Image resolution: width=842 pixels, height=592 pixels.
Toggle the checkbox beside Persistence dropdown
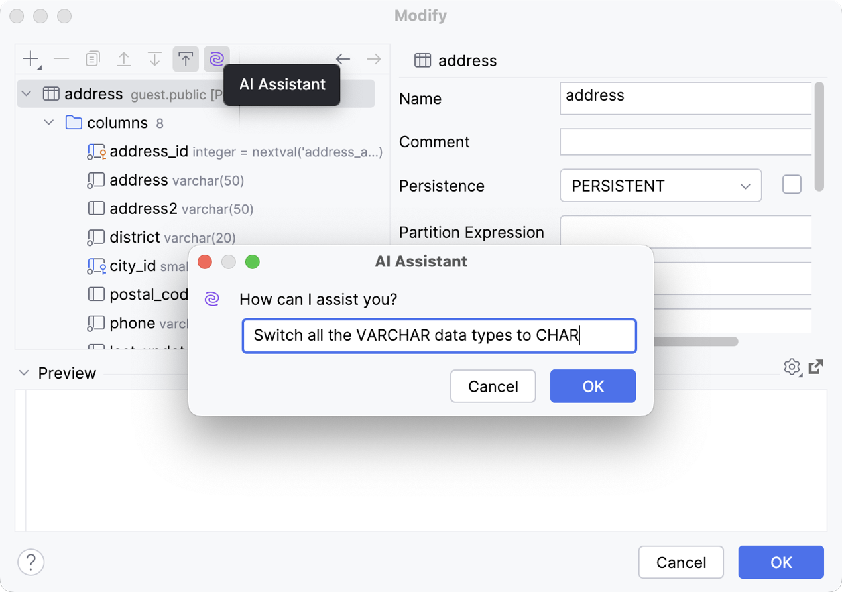792,185
